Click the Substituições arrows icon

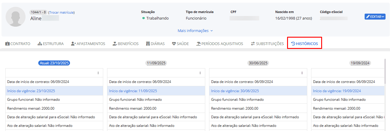click(253, 44)
